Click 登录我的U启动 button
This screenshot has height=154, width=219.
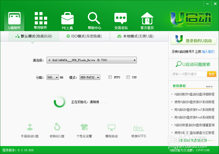(x=193, y=41)
